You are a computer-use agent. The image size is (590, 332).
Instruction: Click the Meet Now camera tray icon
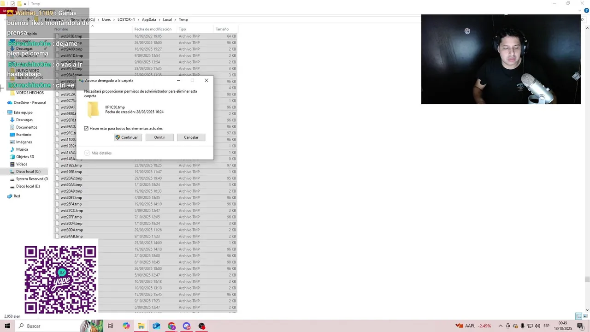point(508,326)
